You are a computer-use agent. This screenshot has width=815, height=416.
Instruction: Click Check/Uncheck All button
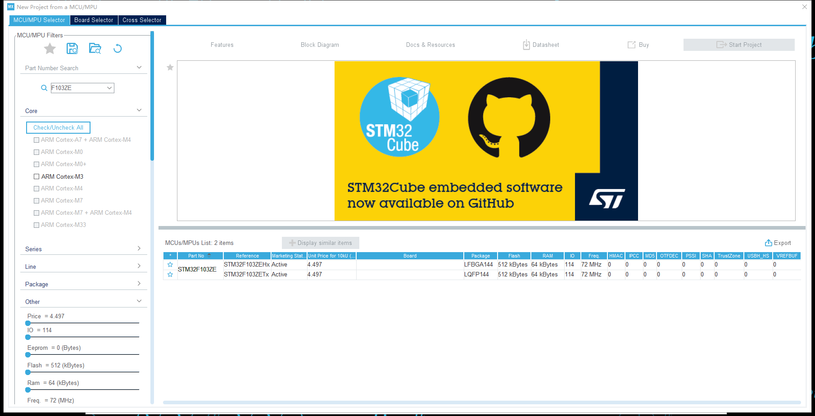point(58,128)
